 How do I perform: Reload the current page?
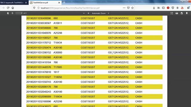click(8, 8)
